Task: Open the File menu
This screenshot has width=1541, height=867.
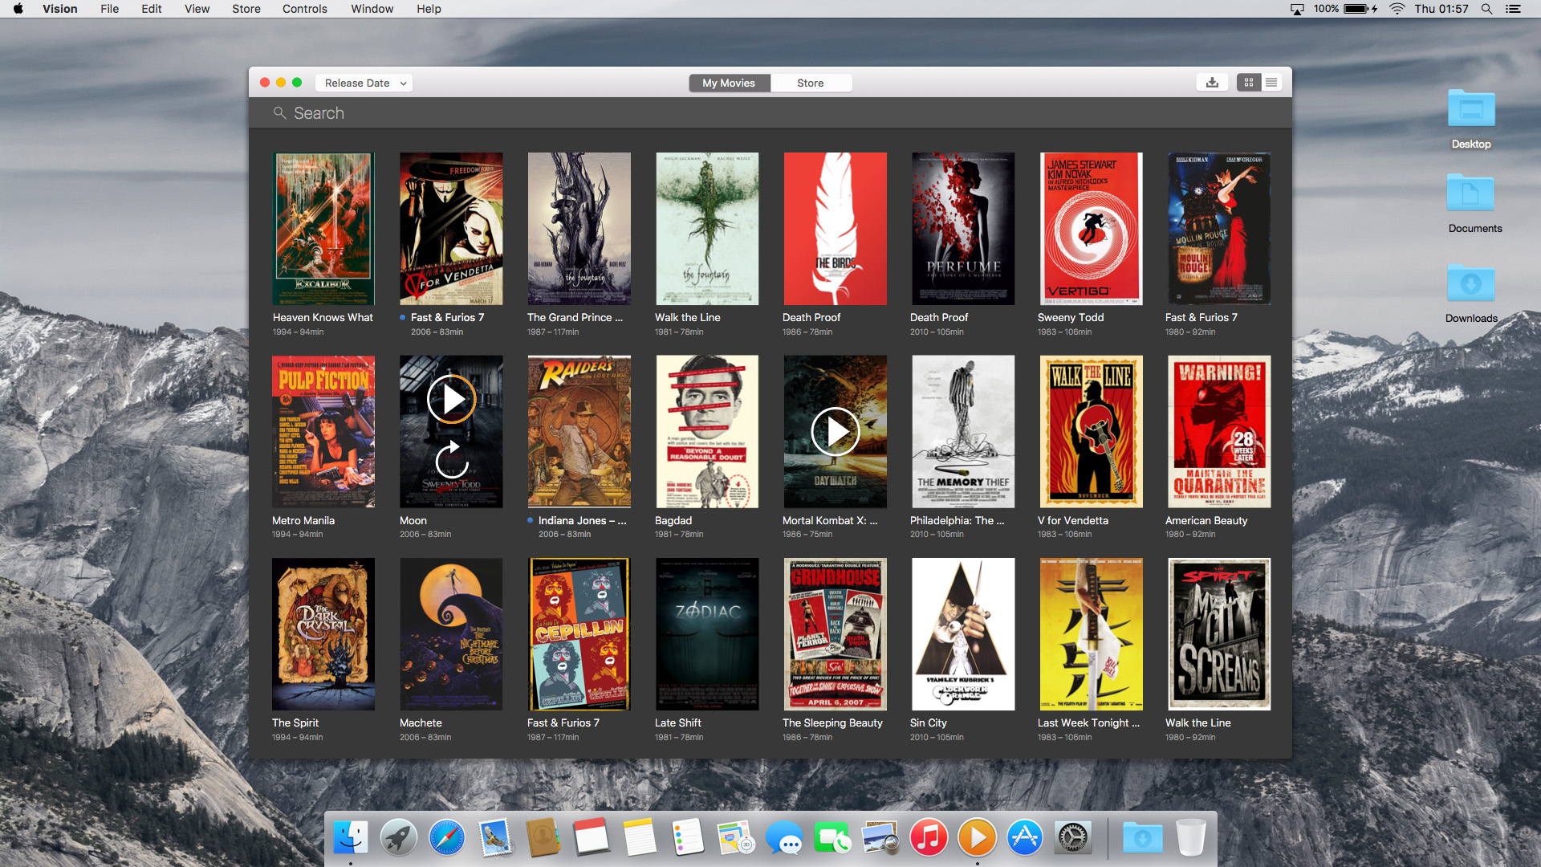Action: tap(109, 9)
